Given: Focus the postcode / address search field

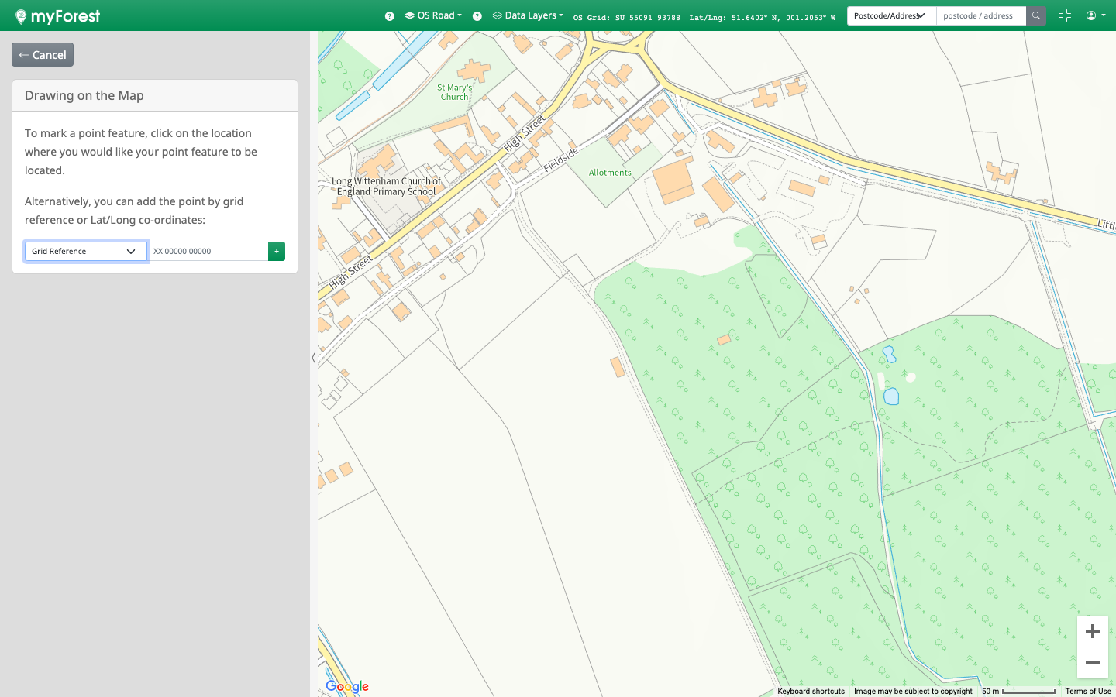Looking at the screenshot, I should [980, 16].
